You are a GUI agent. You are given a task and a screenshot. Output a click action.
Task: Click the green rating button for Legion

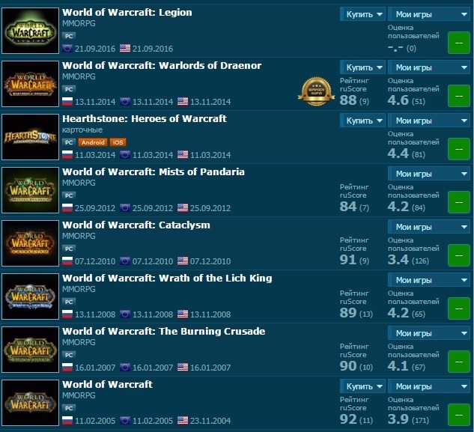(x=458, y=43)
